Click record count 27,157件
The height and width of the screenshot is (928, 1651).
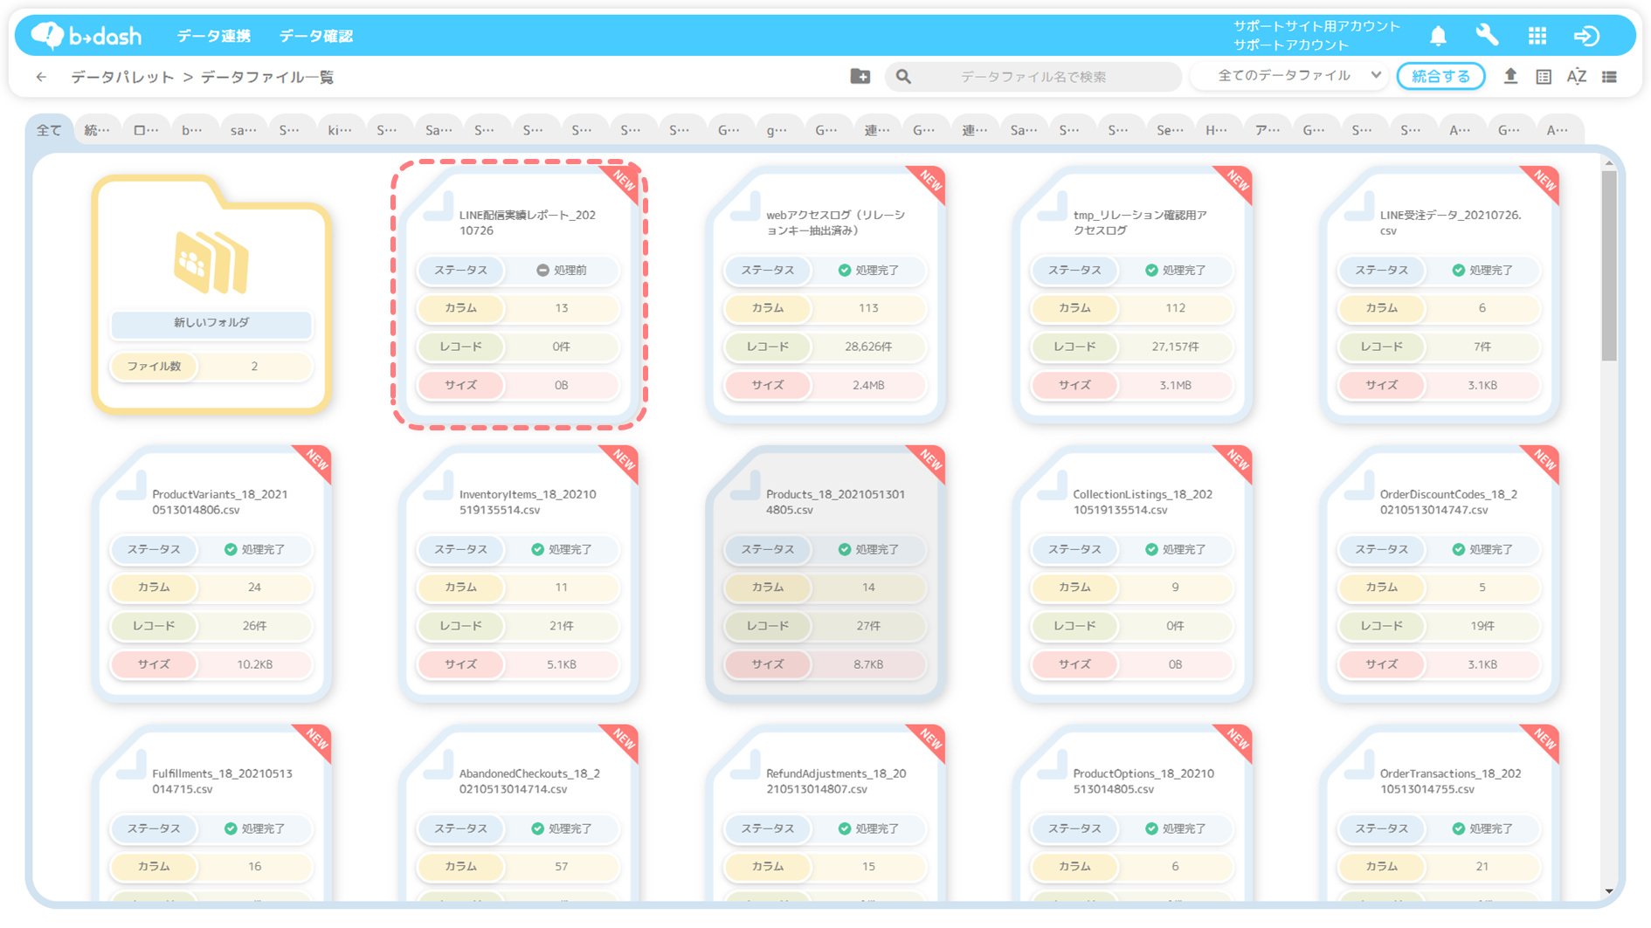(1175, 347)
